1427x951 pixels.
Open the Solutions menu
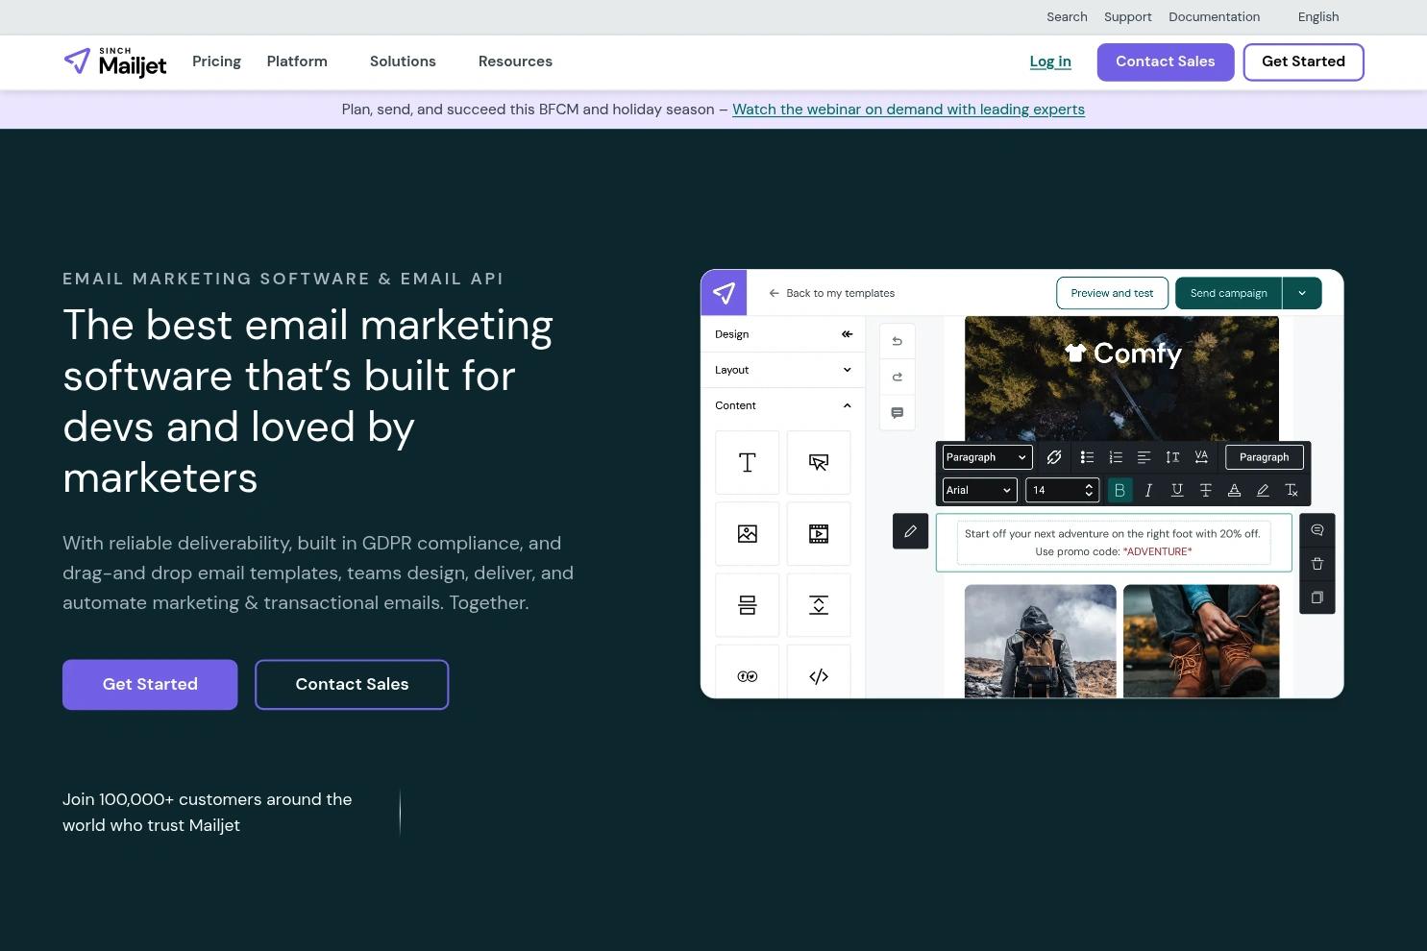coord(403,61)
